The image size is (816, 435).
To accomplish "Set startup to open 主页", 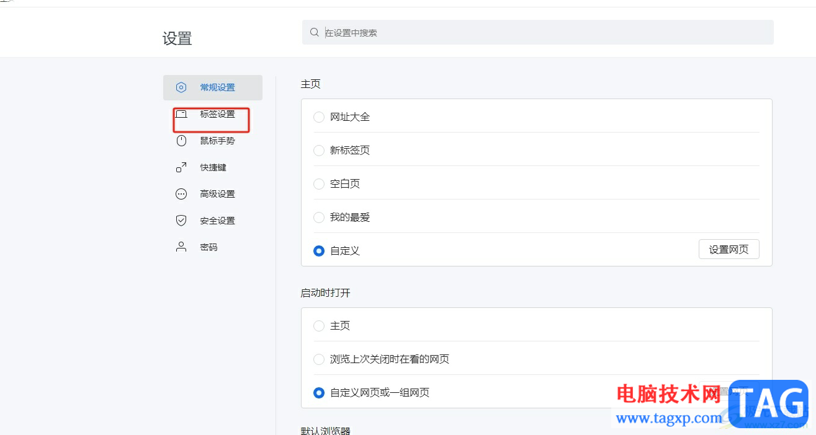I will (x=318, y=325).
